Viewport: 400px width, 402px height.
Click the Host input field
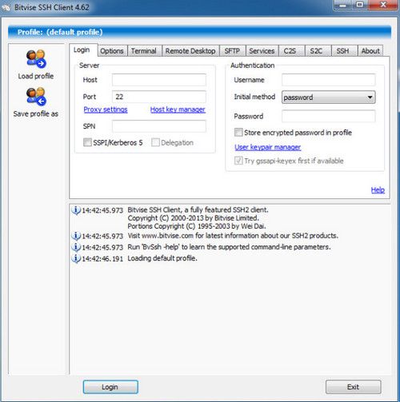coord(159,80)
